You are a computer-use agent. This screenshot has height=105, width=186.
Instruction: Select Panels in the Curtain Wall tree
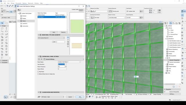(x=24, y=21)
